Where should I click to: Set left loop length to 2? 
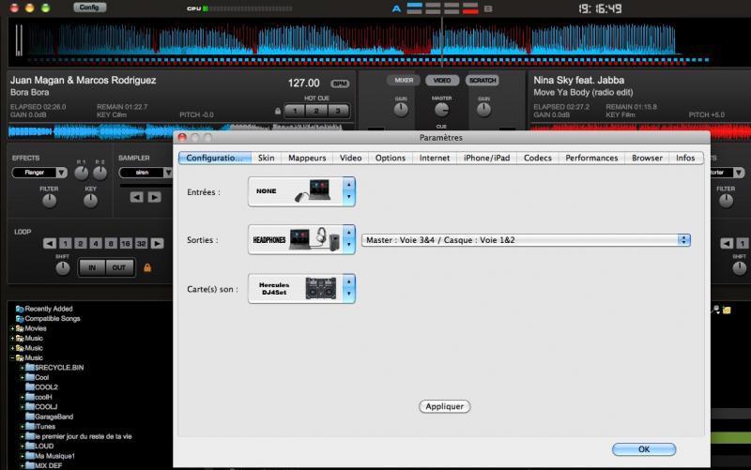coord(81,244)
